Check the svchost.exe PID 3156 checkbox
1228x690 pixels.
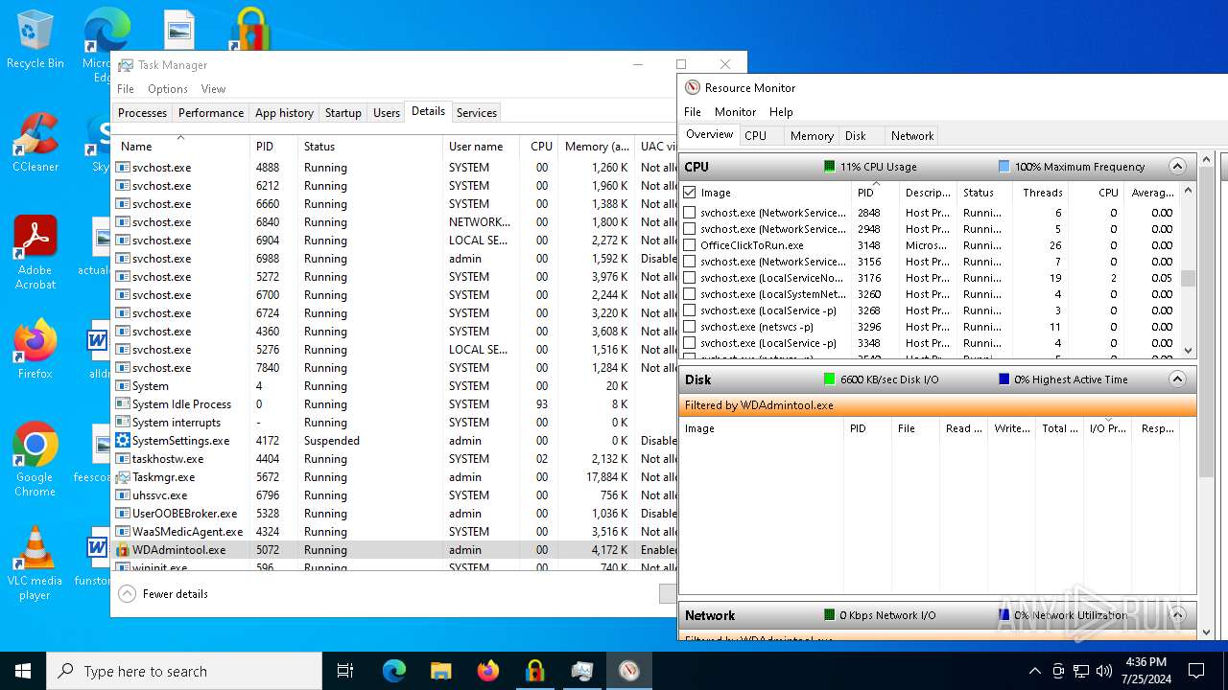coord(690,262)
